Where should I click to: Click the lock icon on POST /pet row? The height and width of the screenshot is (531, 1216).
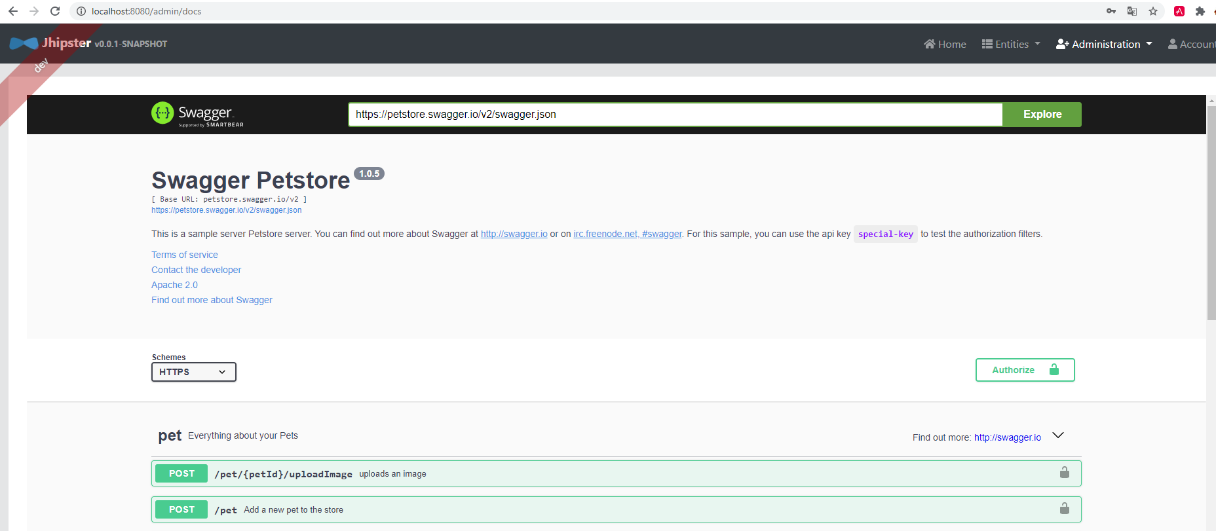coord(1065,509)
